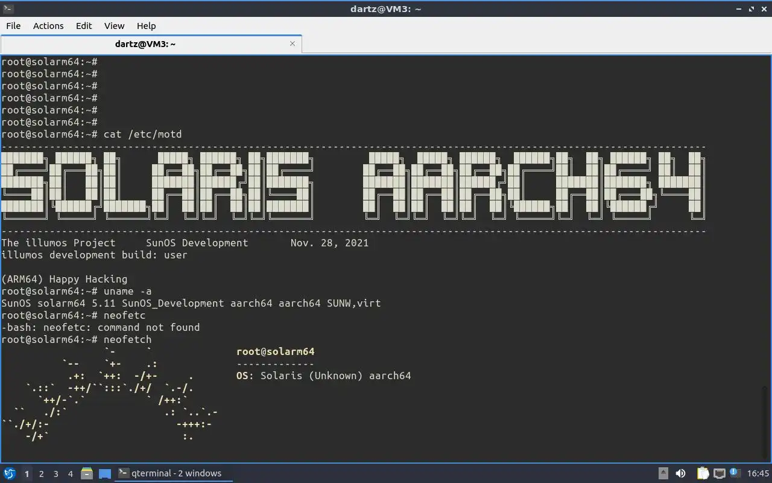Click the terminal icon in the title bar
The image size is (772, 483).
point(7,8)
